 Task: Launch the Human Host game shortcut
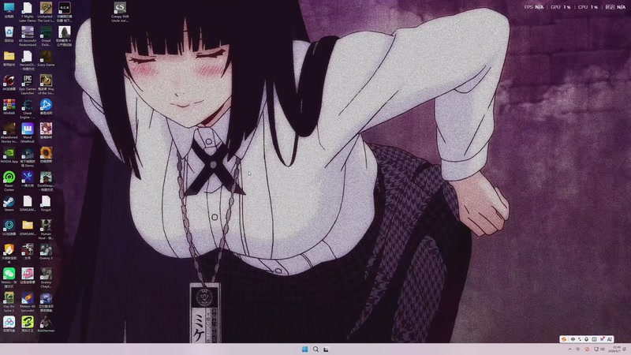tap(46, 230)
